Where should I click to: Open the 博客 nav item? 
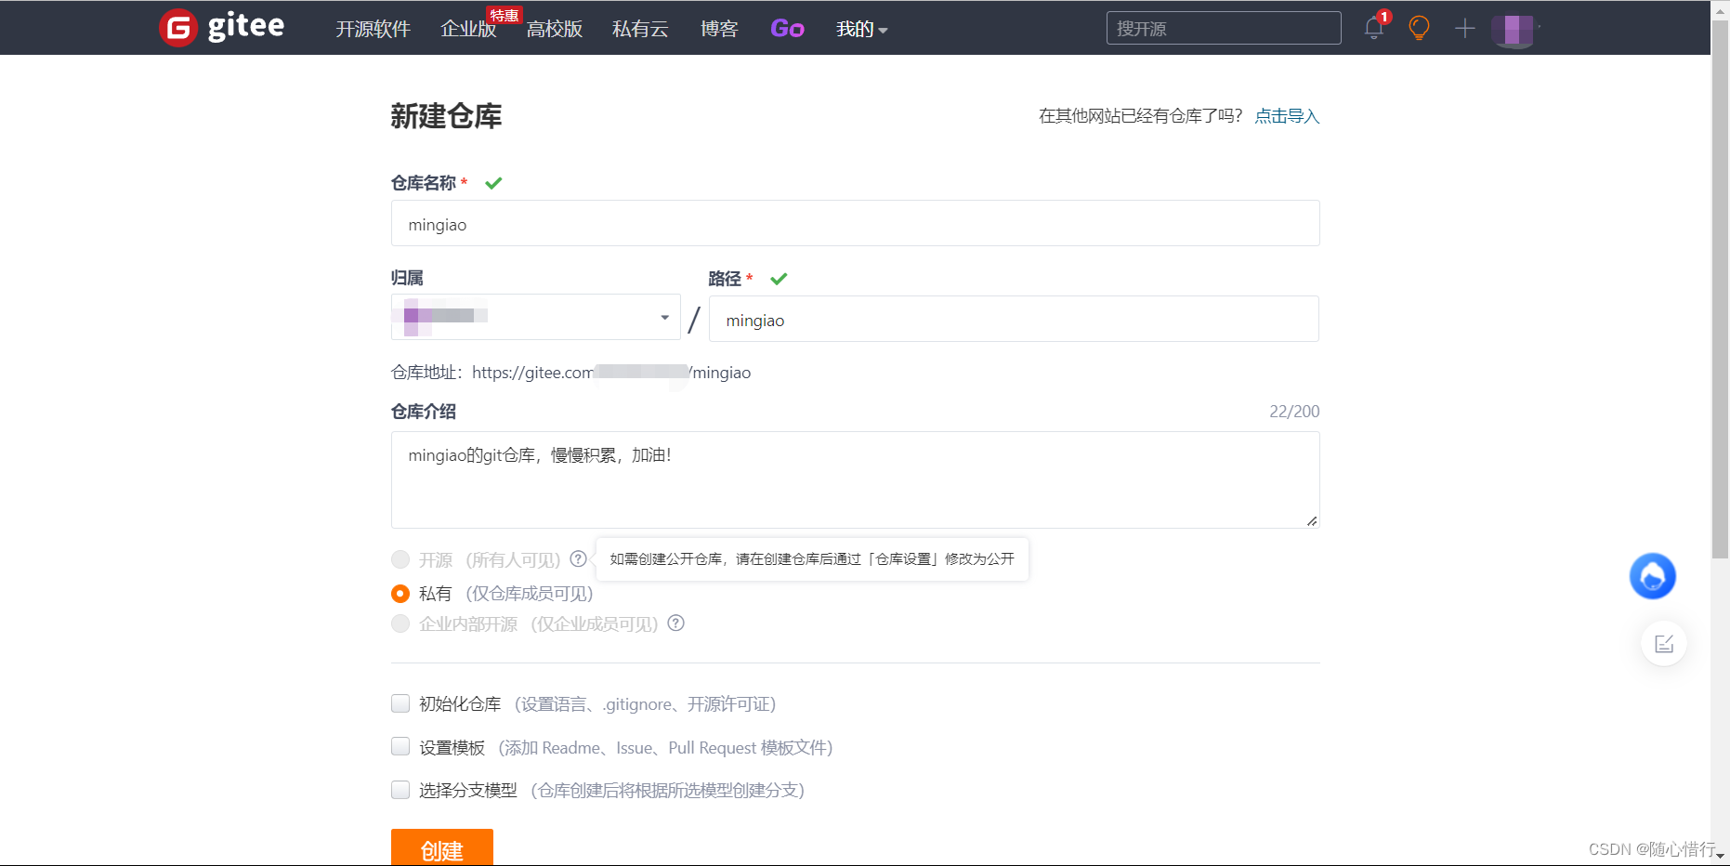[x=719, y=29]
